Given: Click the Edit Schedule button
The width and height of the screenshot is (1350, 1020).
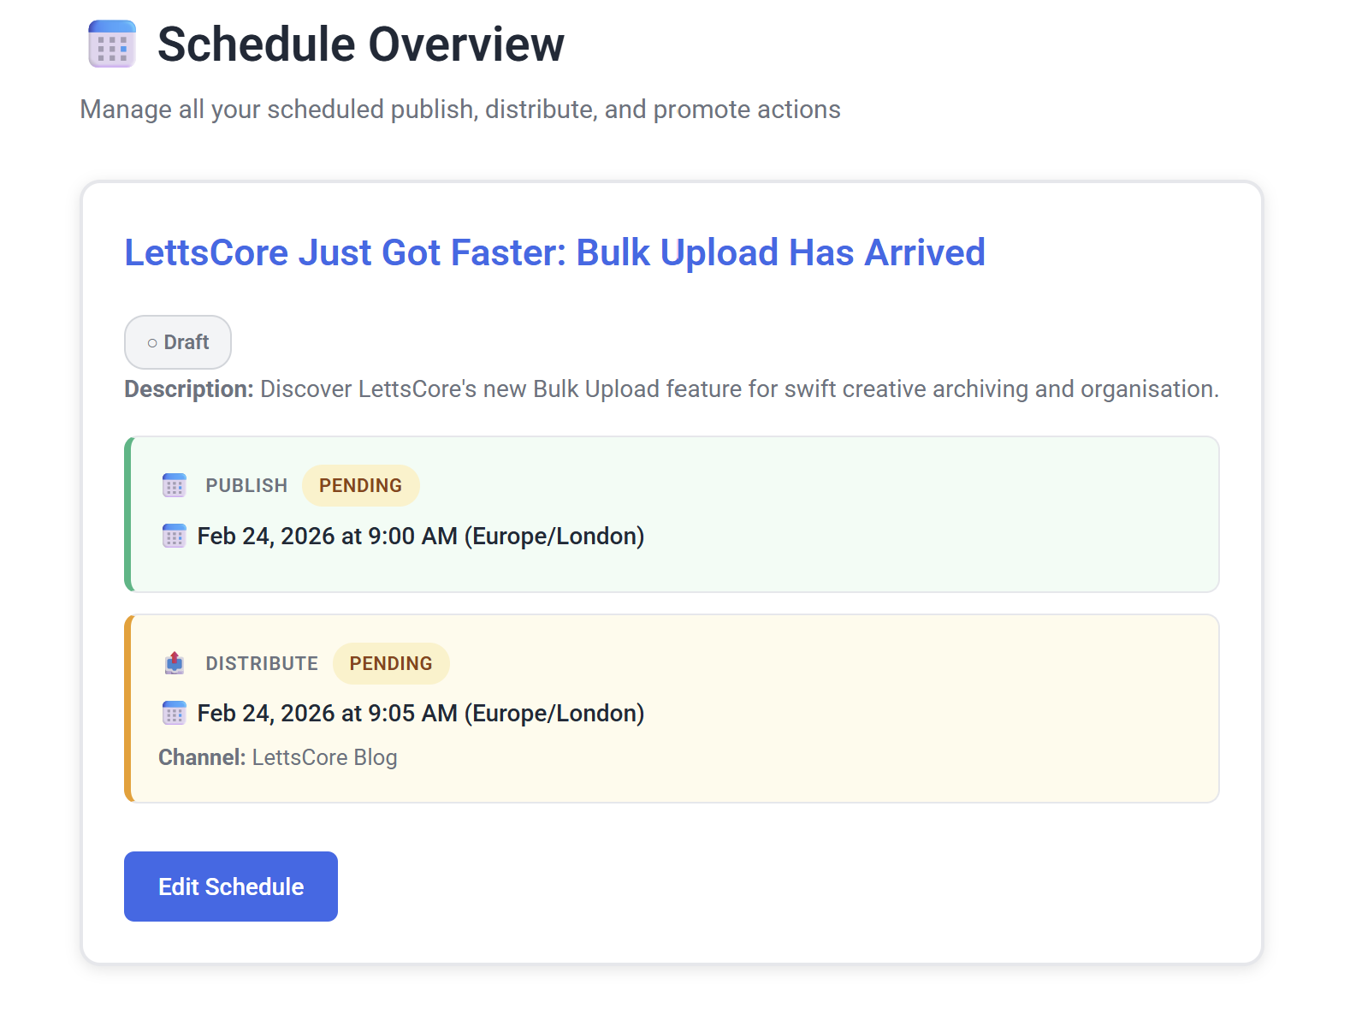Looking at the screenshot, I should pyautogui.click(x=231, y=887).
